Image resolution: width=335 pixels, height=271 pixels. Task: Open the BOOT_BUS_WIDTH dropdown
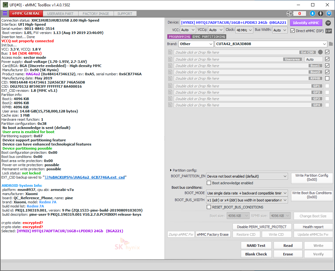[x=247, y=200]
